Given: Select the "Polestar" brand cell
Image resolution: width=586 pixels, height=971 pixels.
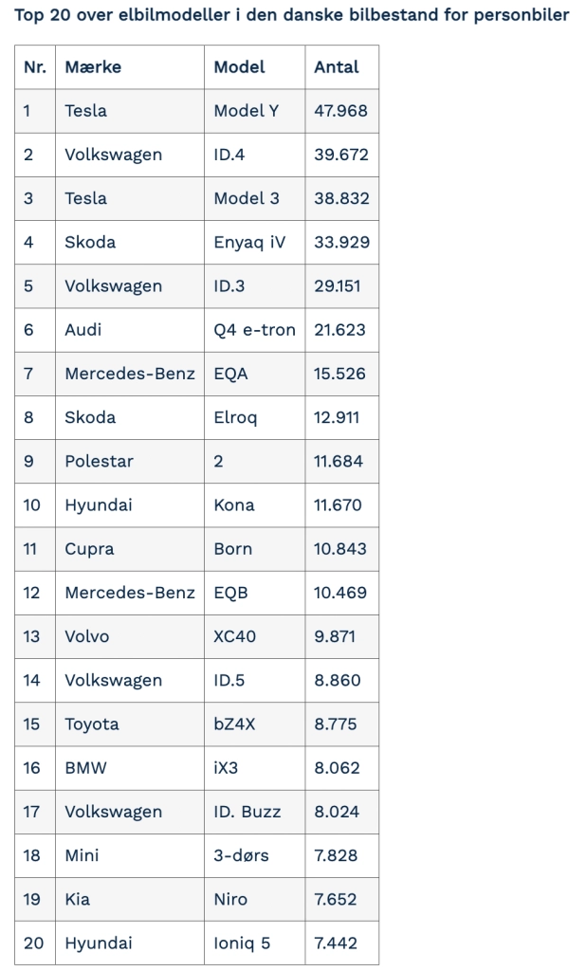Looking at the screenshot, I should coord(99,461).
